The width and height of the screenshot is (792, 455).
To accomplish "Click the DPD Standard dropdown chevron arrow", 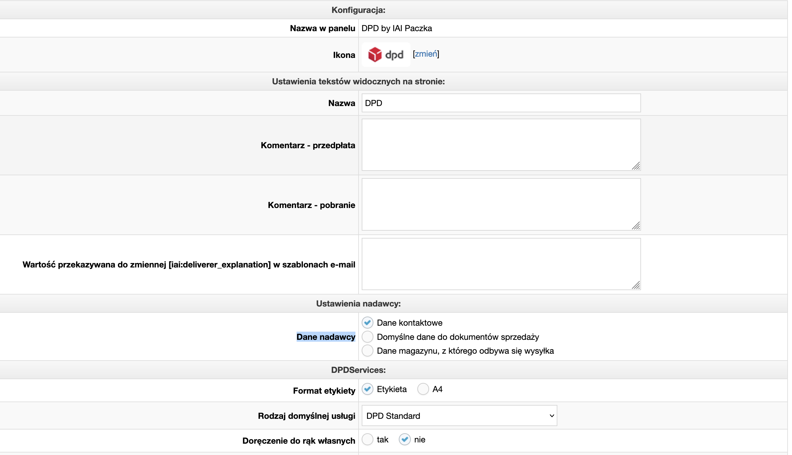I will pos(551,416).
